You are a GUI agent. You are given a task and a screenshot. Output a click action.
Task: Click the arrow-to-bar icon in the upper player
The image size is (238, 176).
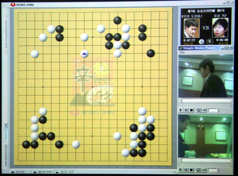point(204,110)
